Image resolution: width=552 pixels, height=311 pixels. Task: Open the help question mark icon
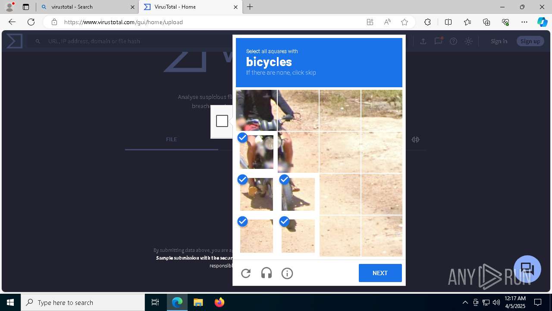(x=453, y=41)
